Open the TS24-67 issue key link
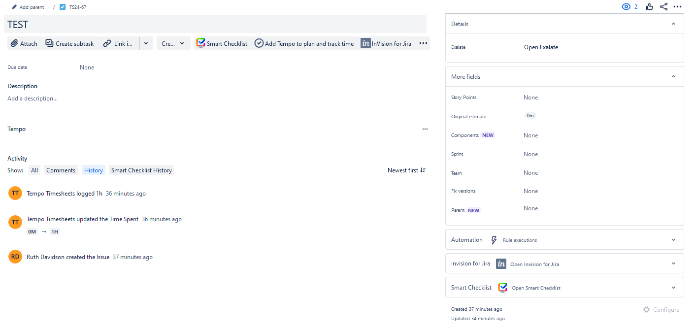695x330 pixels. [x=78, y=7]
